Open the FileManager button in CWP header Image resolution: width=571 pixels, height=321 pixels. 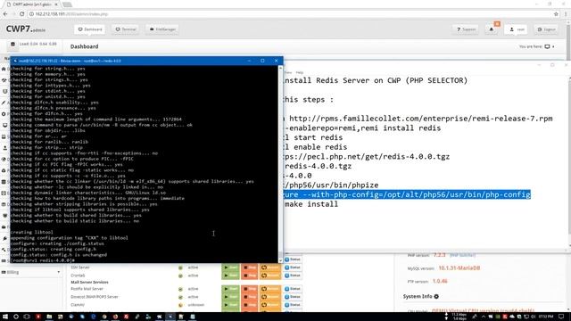click(x=162, y=29)
